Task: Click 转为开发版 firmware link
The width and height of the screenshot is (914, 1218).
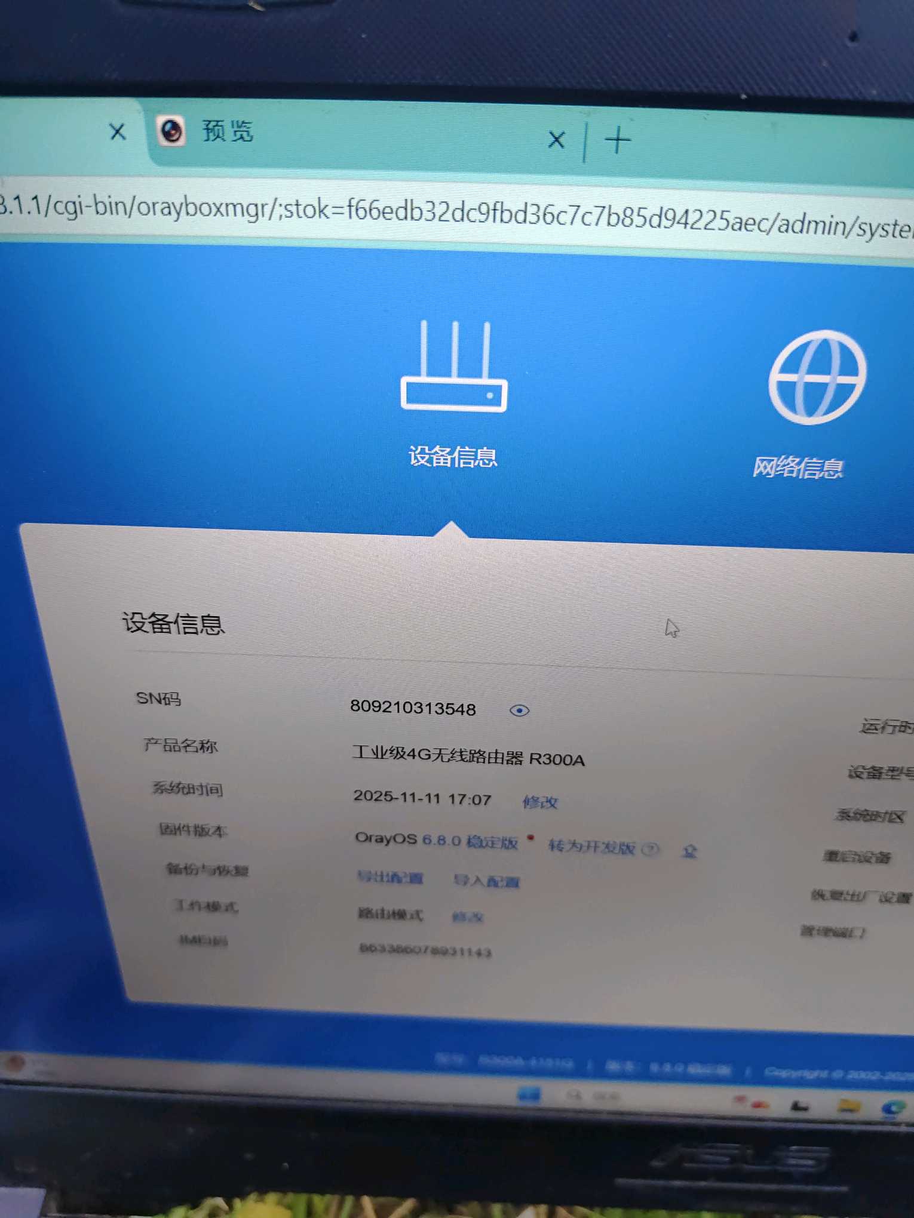Action: (591, 847)
